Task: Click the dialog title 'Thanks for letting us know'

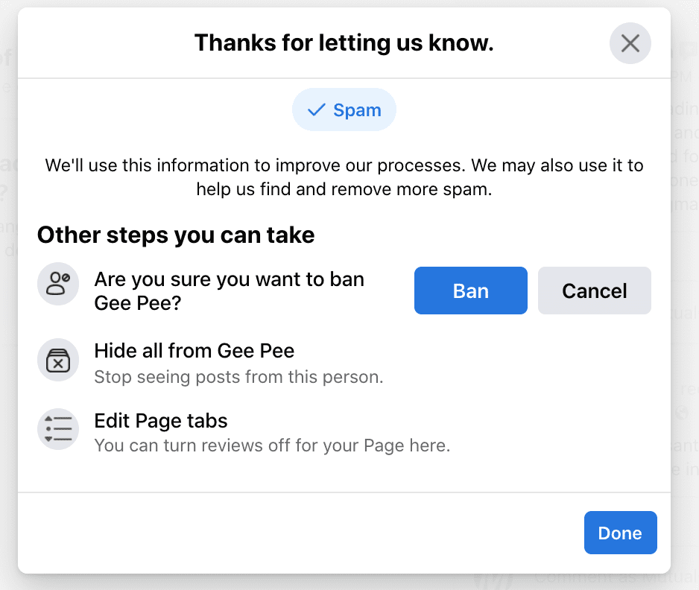Action: click(x=344, y=42)
